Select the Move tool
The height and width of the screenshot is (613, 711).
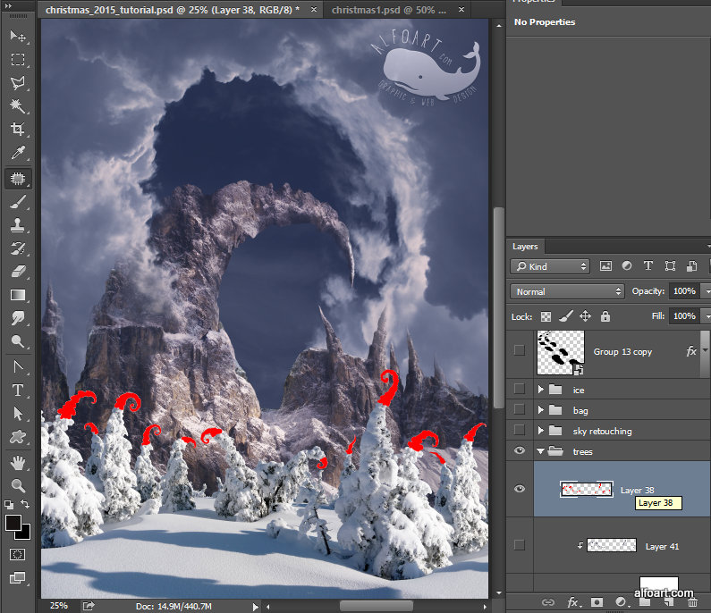coord(17,36)
